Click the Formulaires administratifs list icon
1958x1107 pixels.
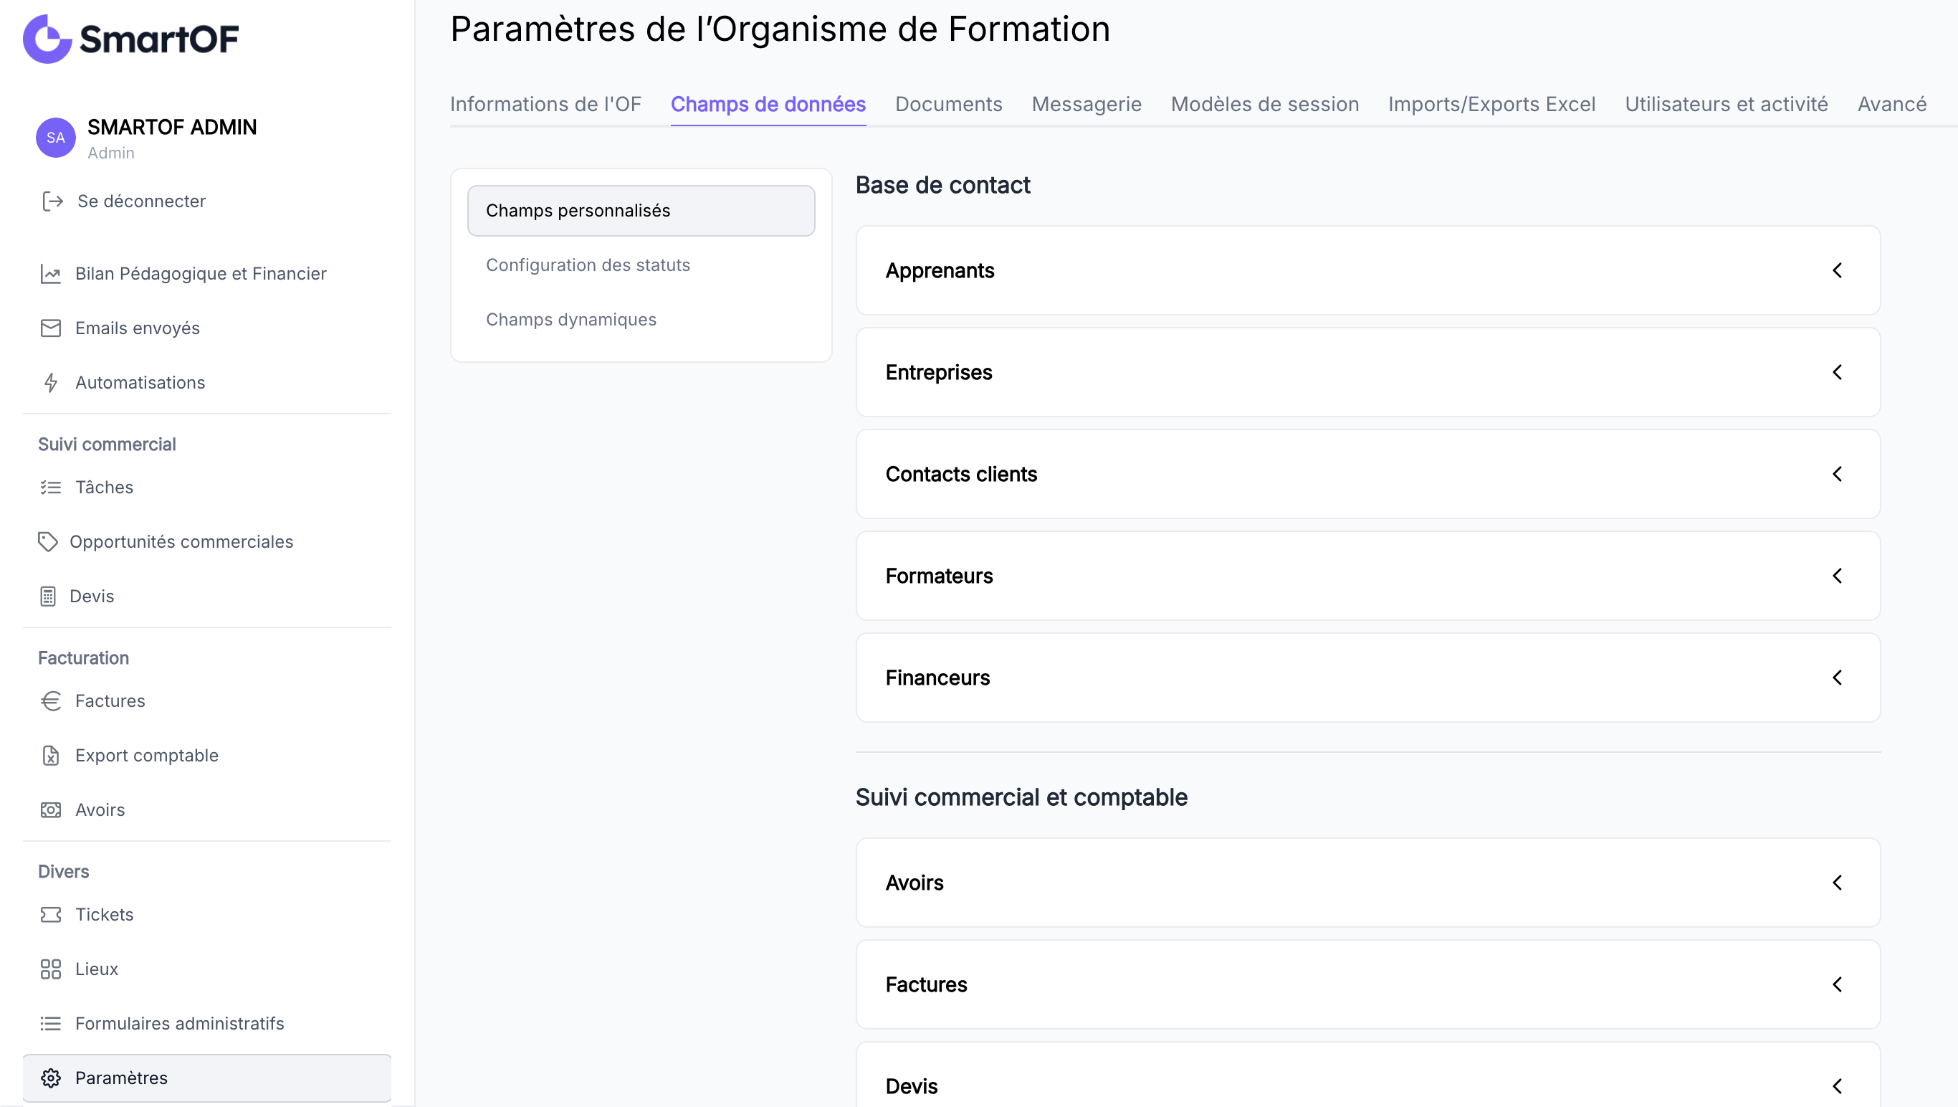(x=50, y=1023)
